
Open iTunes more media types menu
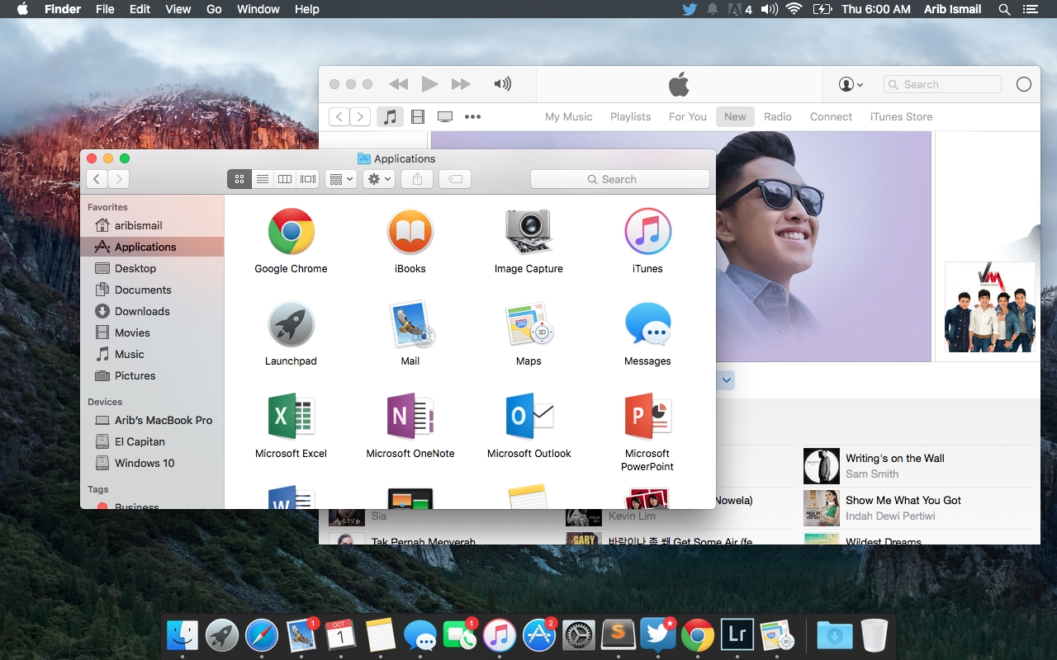point(472,116)
